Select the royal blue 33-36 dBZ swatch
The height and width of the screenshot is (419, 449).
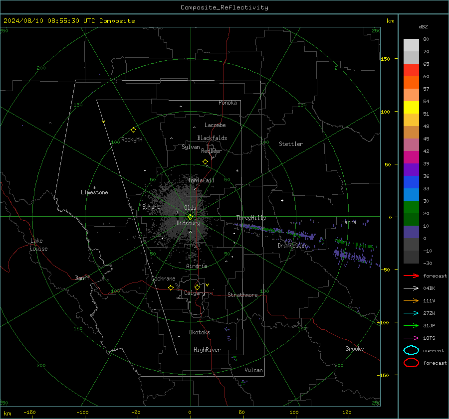click(x=411, y=182)
